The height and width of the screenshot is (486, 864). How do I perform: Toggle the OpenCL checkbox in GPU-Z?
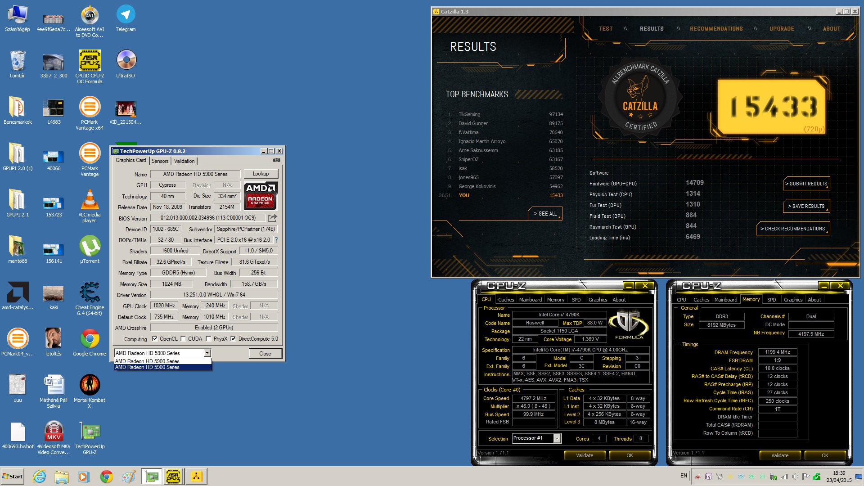155,339
